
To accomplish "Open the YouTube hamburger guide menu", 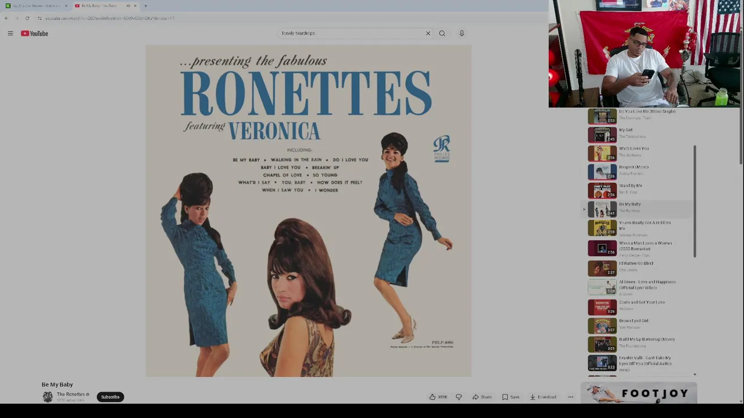I will click(10, 34).
